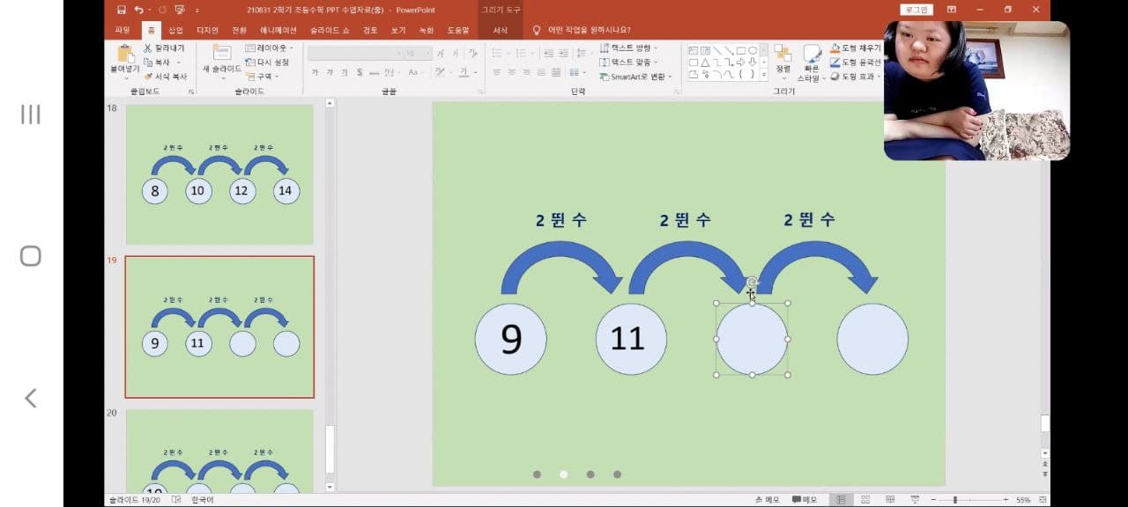Select slide 20 thumbnail

pos(219,449)
